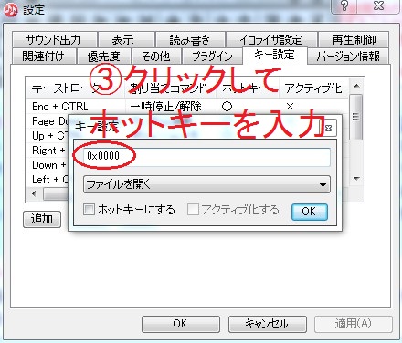Select the row starting with Down +

coord(48,165)
